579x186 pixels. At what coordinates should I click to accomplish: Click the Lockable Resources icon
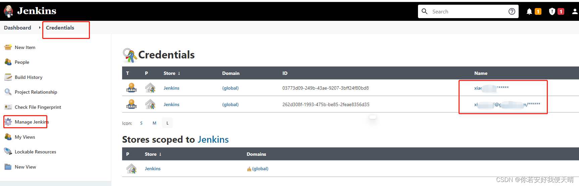pos(8,152)
